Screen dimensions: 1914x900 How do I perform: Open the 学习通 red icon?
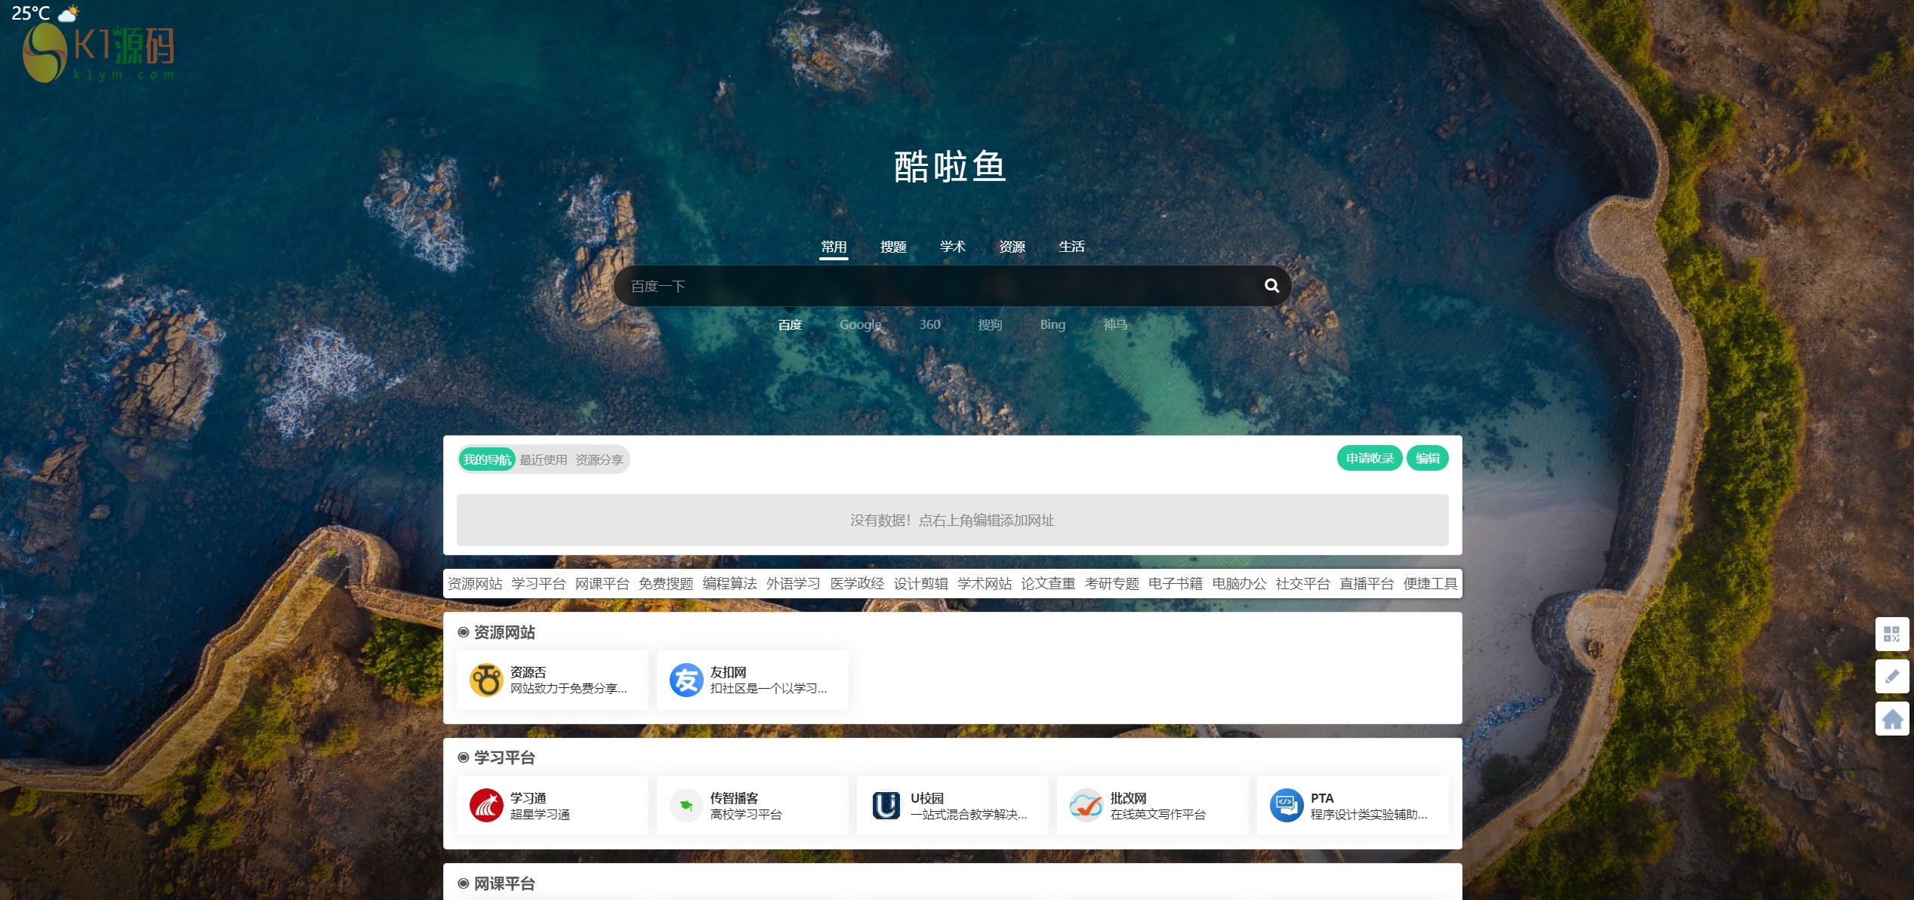click(x=485, y=805)
